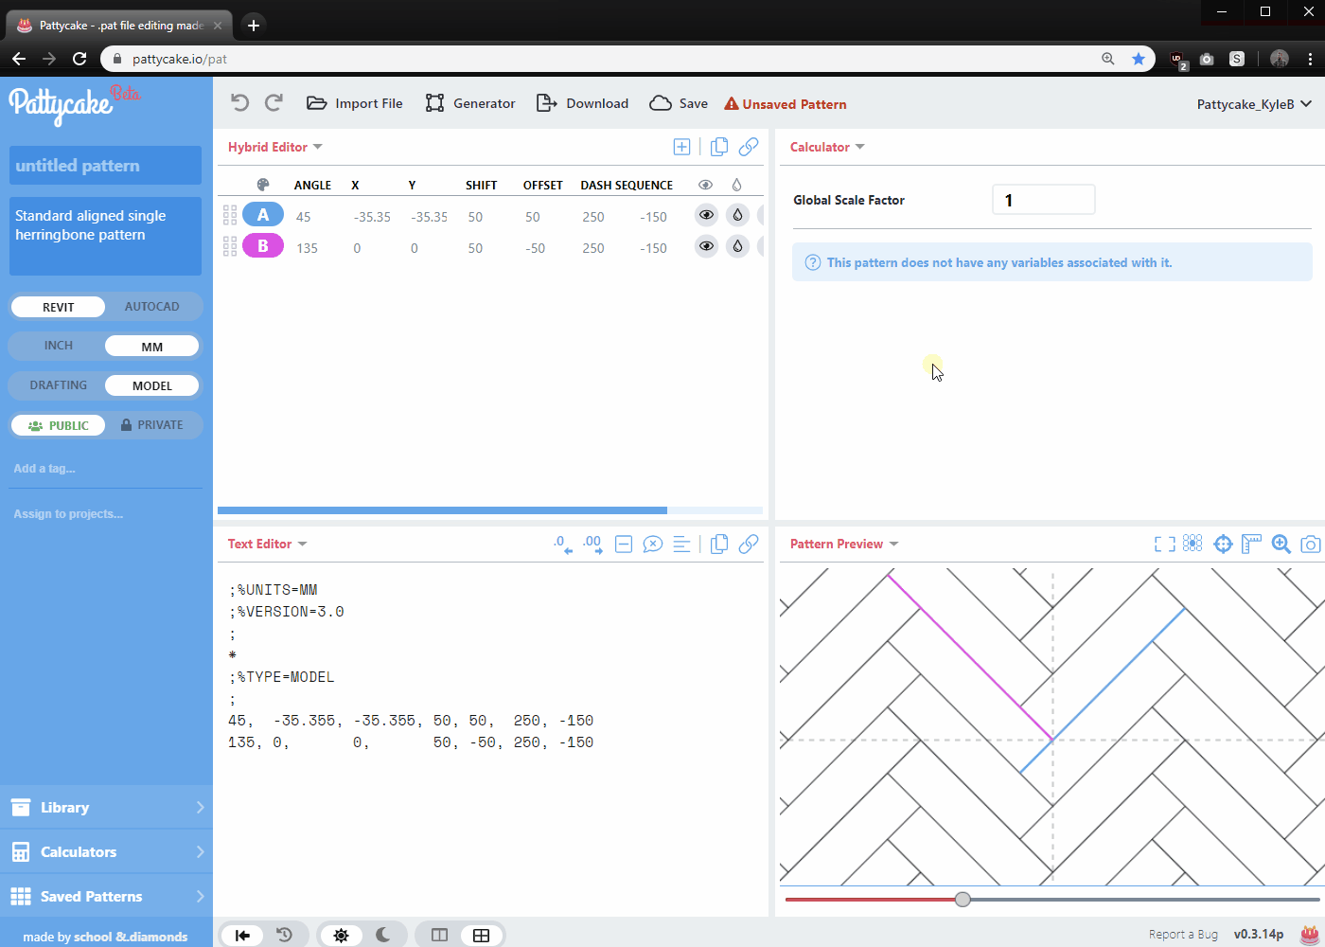Expand the Pattern Preview panel dropdown

(x=893, y=544)
